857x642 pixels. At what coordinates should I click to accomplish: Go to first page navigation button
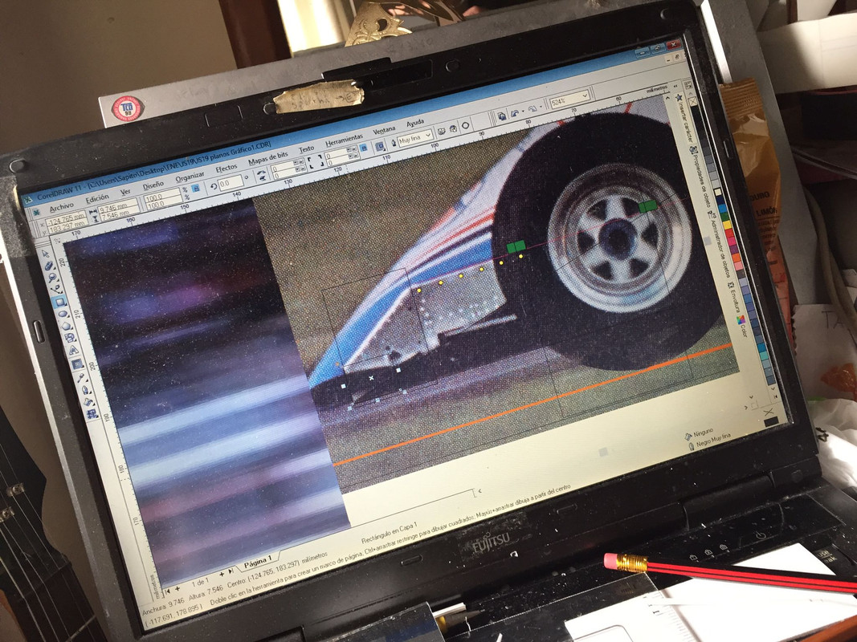click(167, 591)
